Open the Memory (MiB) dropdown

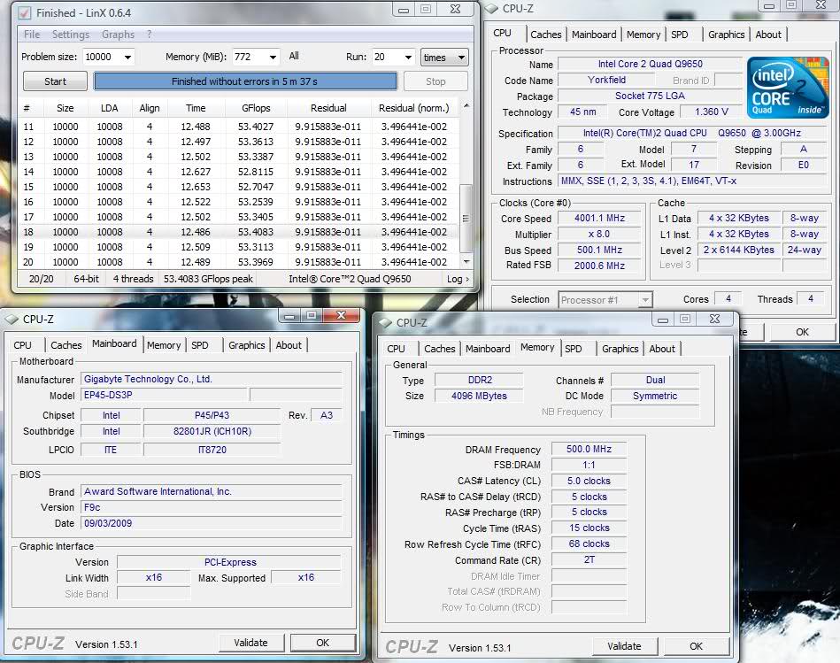pos(273,57)
